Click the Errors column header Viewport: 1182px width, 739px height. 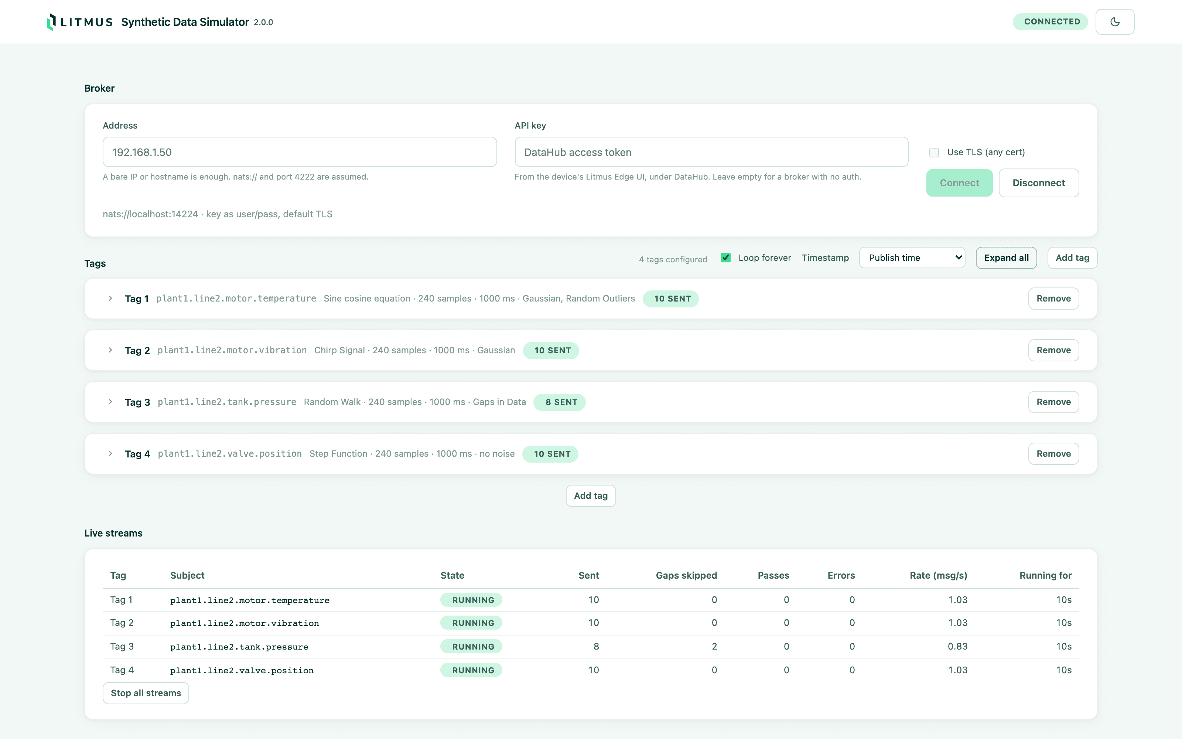click(x=841, y=575)
